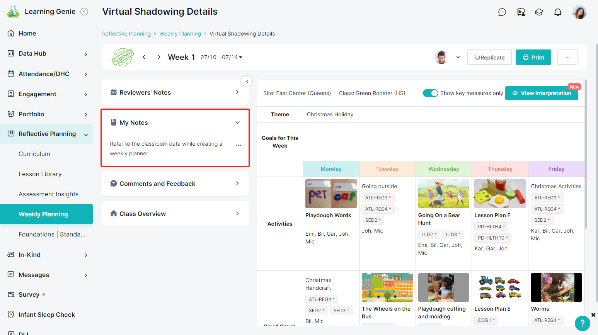Viewport: 598px width, 335px height.
Task: Click the Wednesday column header
Action: 444,169
